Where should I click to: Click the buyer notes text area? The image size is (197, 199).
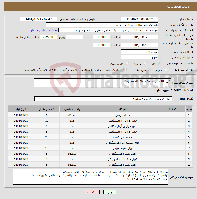coord(91,177)
